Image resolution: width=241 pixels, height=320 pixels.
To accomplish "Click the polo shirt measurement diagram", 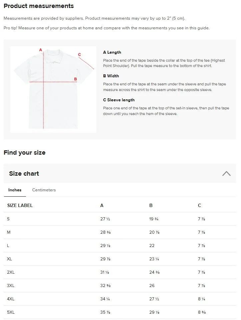I will pyautogui.click(x=53, y=89).
